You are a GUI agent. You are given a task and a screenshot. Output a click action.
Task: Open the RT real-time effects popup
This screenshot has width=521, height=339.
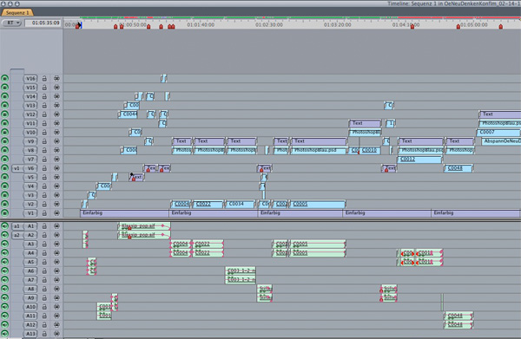pyautogui.click(x=12, y=23)
